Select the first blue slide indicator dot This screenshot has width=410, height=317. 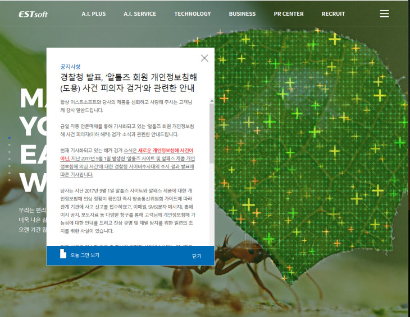(x=10, y=138)
